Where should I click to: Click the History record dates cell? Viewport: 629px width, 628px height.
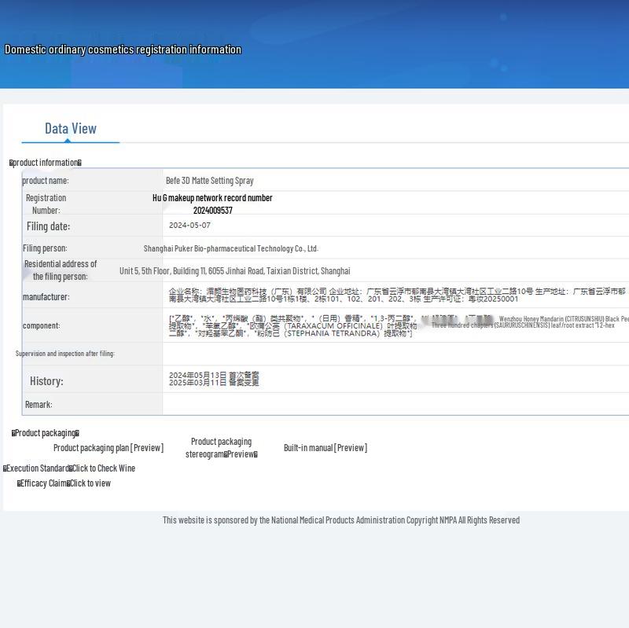point(214,379)
